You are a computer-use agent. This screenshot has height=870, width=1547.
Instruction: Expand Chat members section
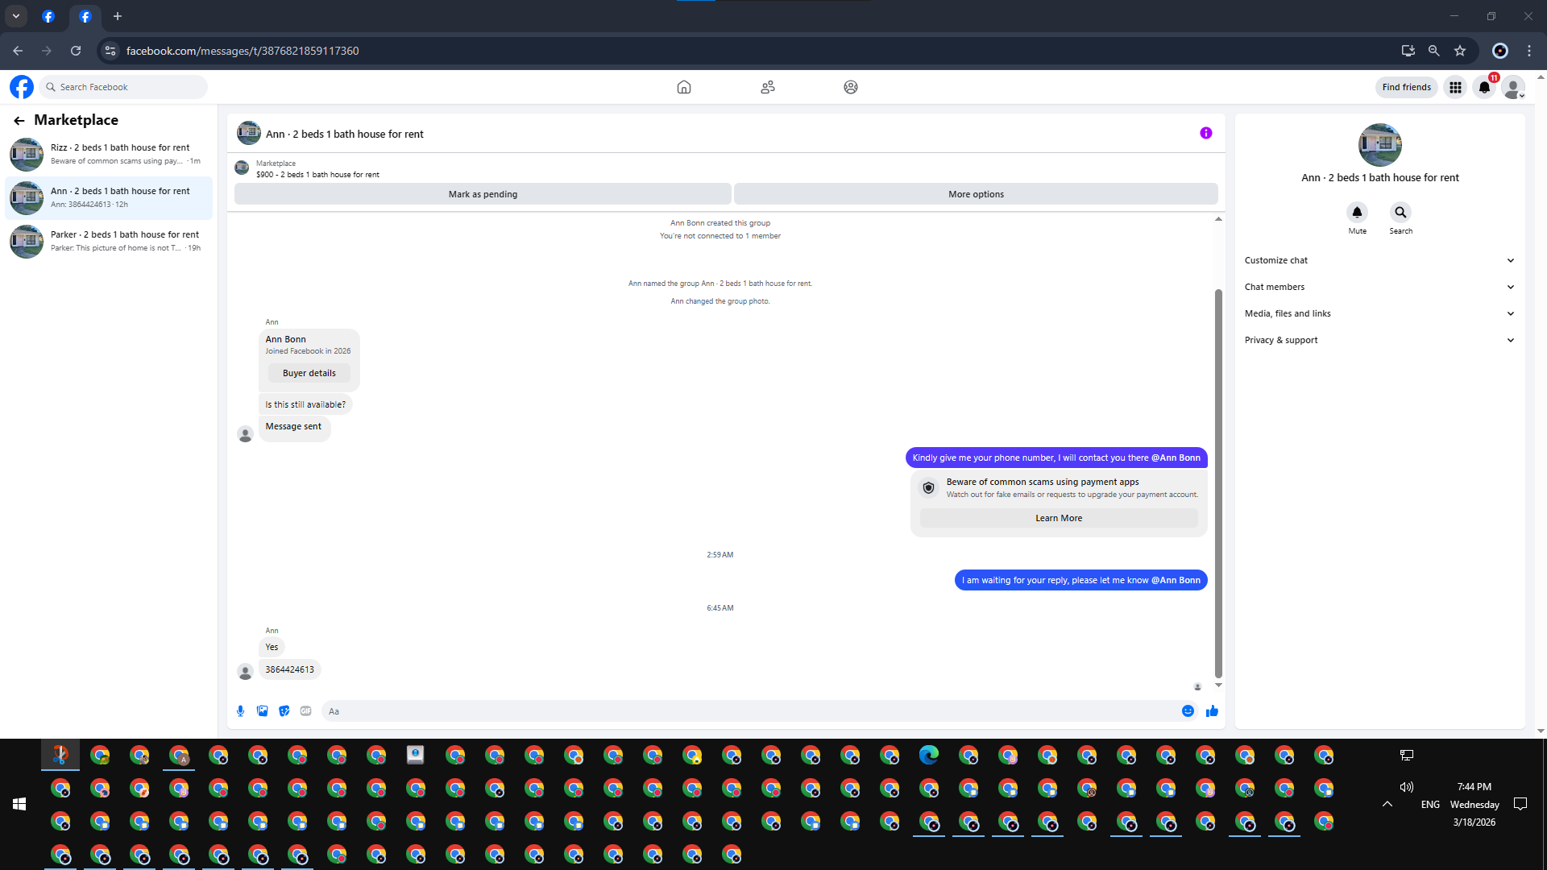[x=1379, y=287]
